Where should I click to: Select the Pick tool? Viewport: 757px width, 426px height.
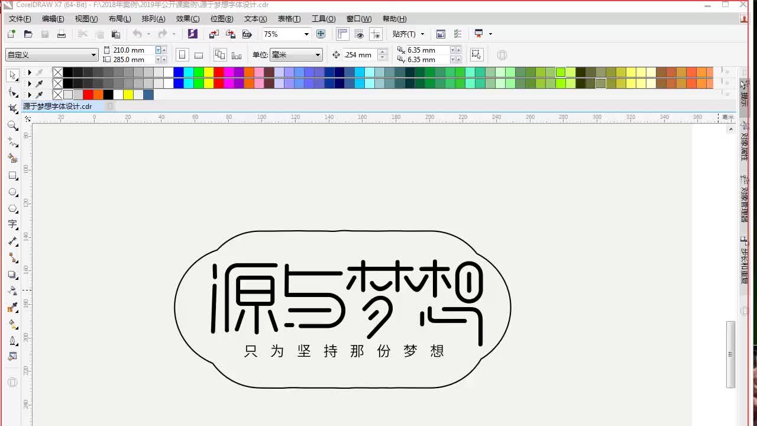coord(12,76)
